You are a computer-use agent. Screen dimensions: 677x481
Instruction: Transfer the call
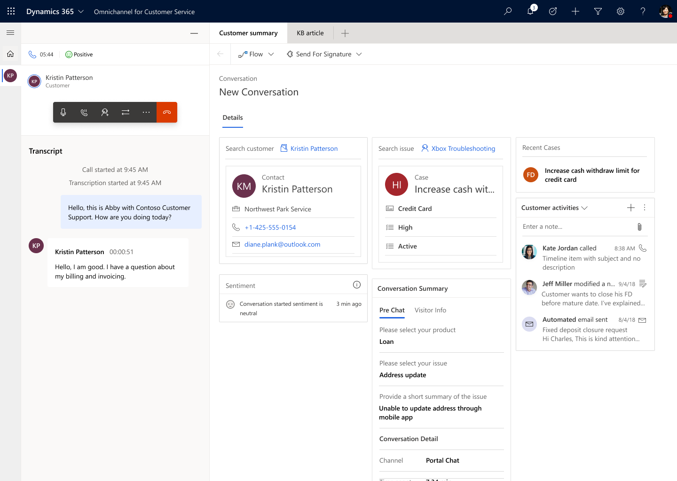click(x=126, y=112)
